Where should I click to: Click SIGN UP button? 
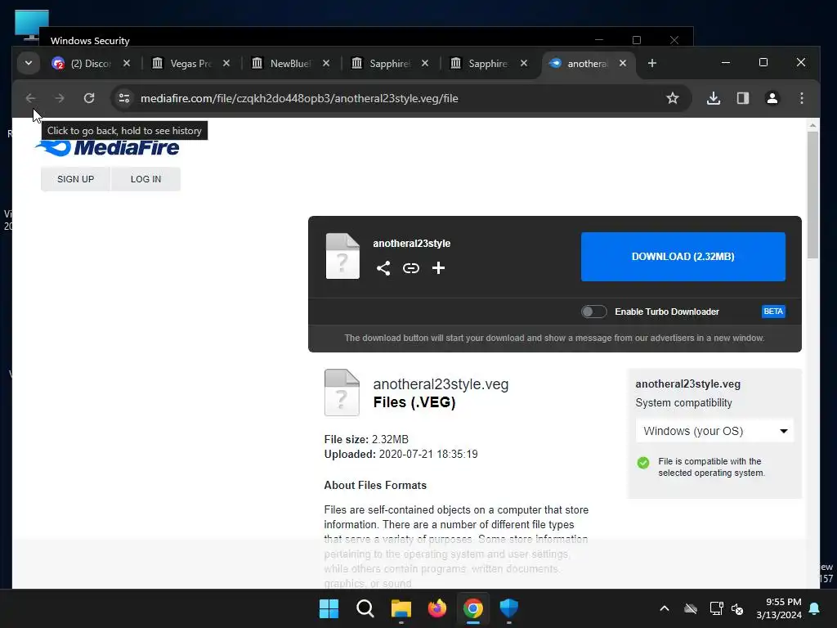(x=76, y=179)
